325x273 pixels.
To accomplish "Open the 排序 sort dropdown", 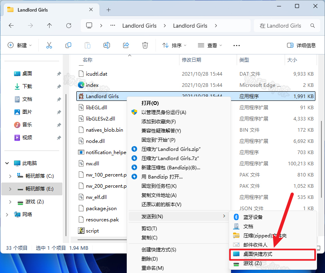I will [x=174, y=45].
